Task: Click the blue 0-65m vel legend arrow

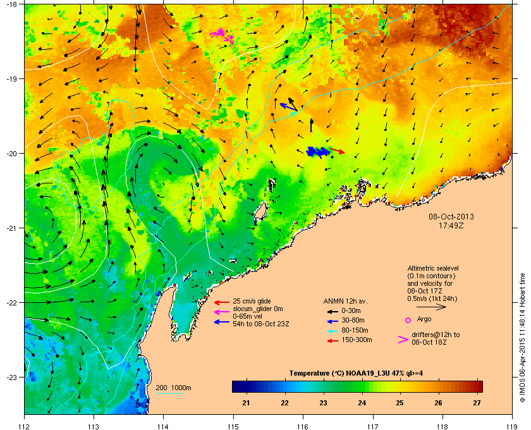Action: click(x=222, y=322)
